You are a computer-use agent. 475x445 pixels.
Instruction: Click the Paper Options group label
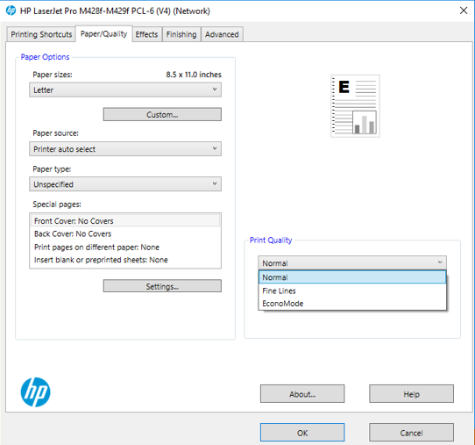coord(45,57)
